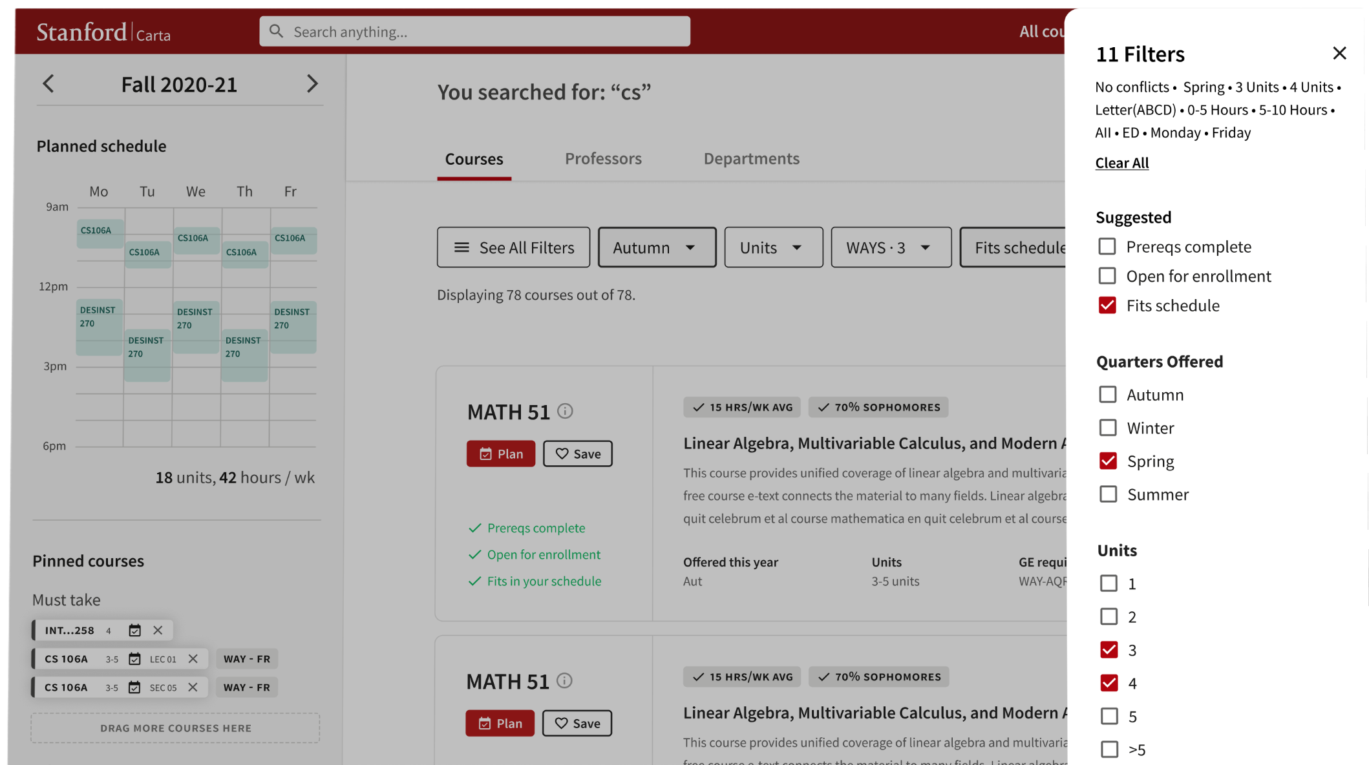Viewport: 1369px width, 765px height.
Task: Click Wednesday CS106A schedule block
Action: tap(196, 240)
